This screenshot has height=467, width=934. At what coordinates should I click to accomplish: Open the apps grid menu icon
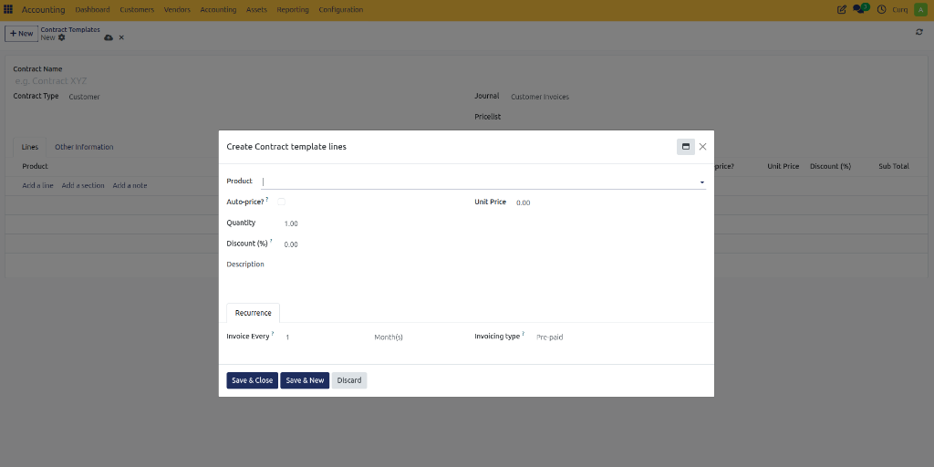8,9
